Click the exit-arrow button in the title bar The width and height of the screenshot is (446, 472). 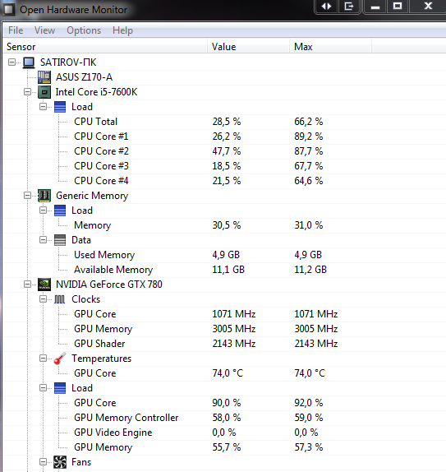(x=349, y=7)
